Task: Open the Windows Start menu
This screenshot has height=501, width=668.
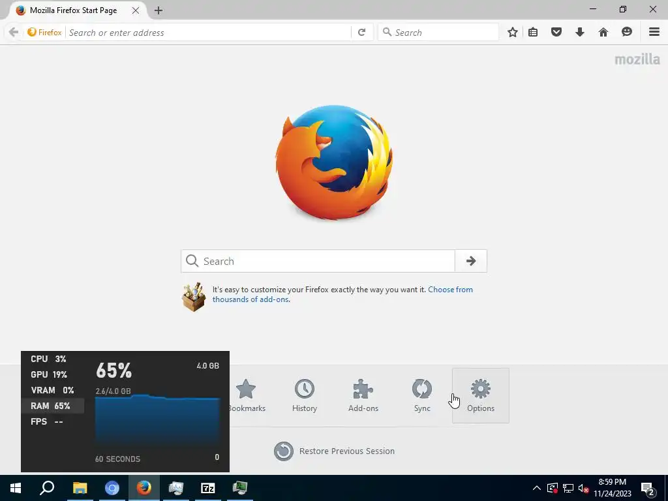Action: (x=16, y=488)
